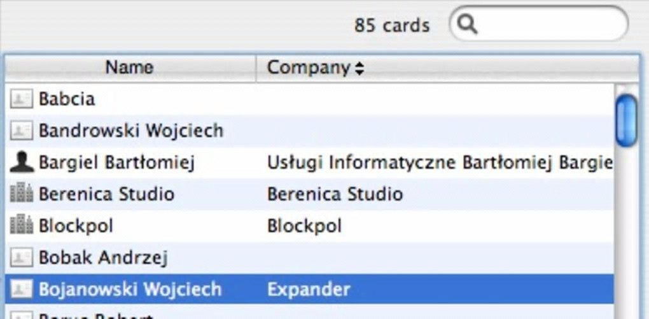Click the Blockpol company cell
The image size is (649, 319).
(x=304, y=225)
